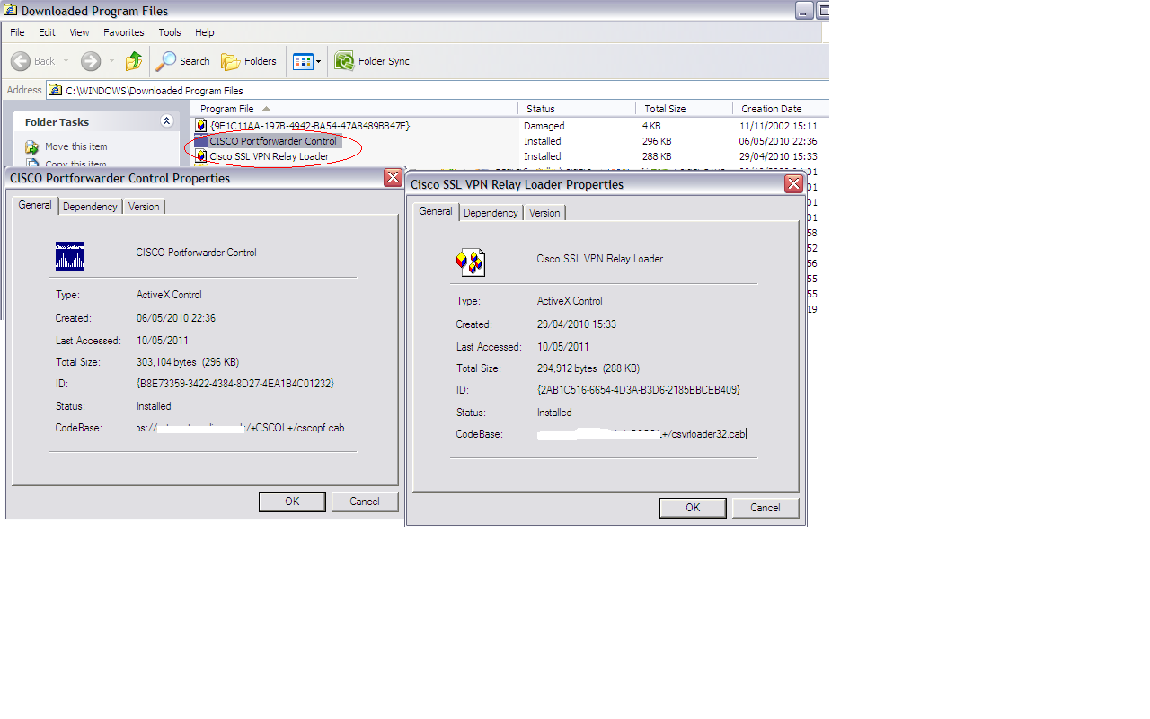Launch Folder Sync from toolbar
1150x719 pixels.
coord(372,61)
